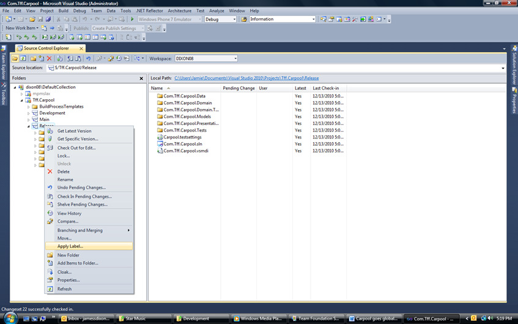Click the blue arrow icon next to New Work Item

tap(52, 28)
